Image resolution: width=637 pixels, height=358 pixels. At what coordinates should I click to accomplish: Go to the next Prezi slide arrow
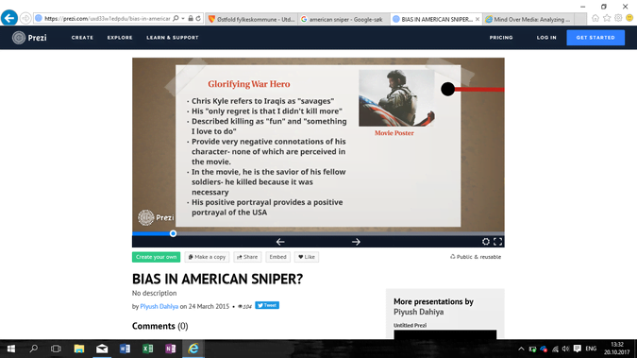point(356,242)
